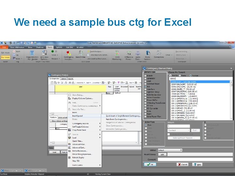Click Add next to Model Criteria
The width and height of the screenshot is (235, 176).
click(x=162, y=154)
